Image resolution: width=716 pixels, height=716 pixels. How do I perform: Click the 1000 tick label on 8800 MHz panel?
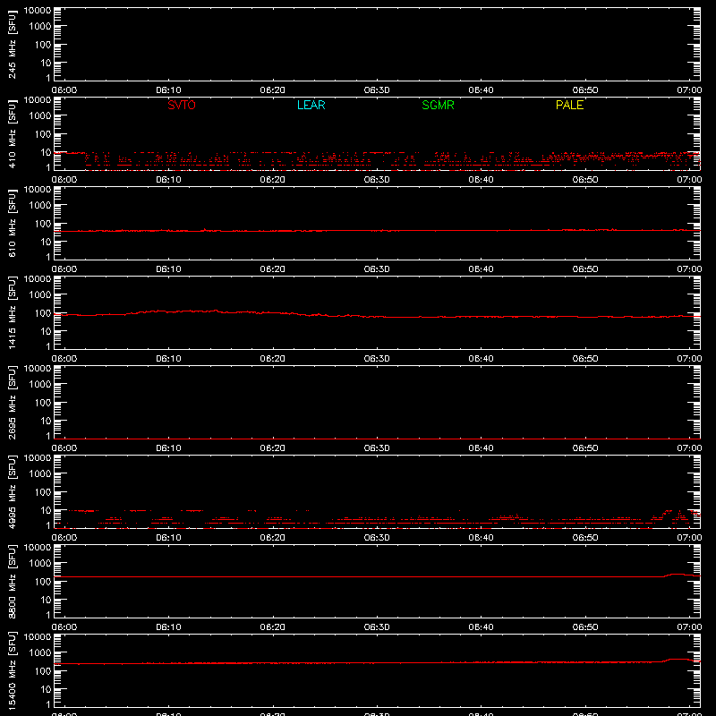pos(40,564)
